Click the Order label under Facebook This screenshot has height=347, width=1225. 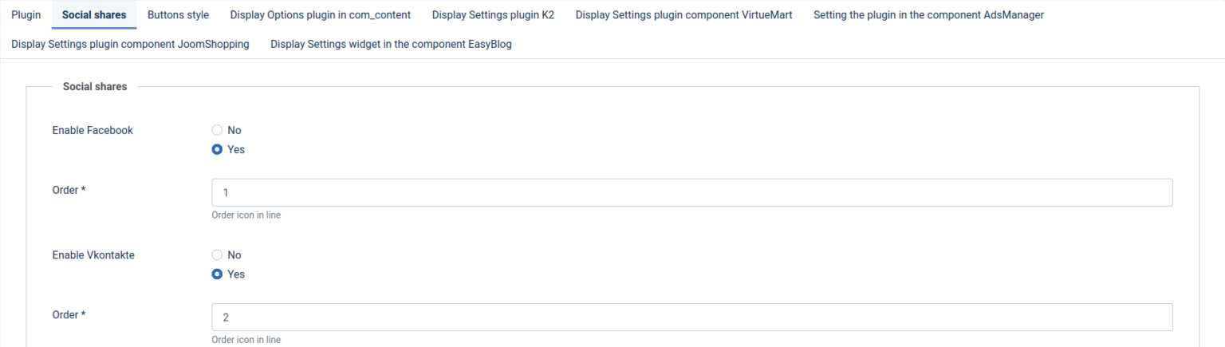(x=69, y=190)
